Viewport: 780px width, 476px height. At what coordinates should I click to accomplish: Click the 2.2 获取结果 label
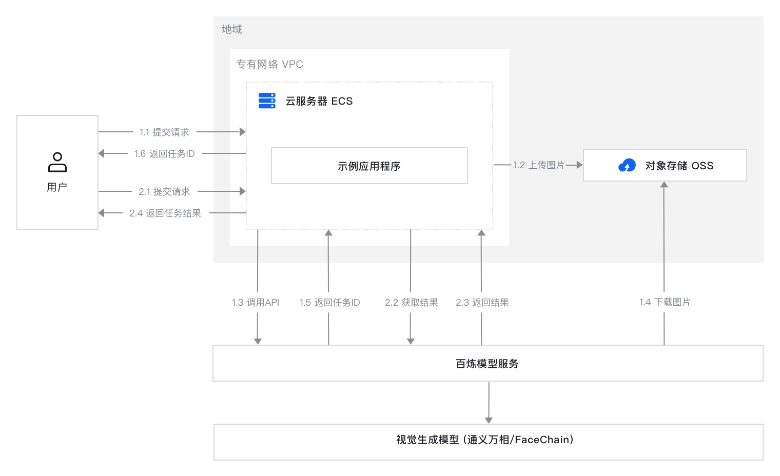point(412,303)
